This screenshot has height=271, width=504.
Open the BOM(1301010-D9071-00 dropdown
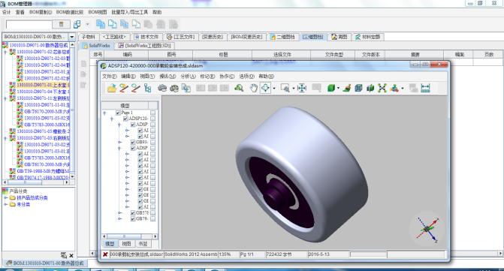(72, 37)
